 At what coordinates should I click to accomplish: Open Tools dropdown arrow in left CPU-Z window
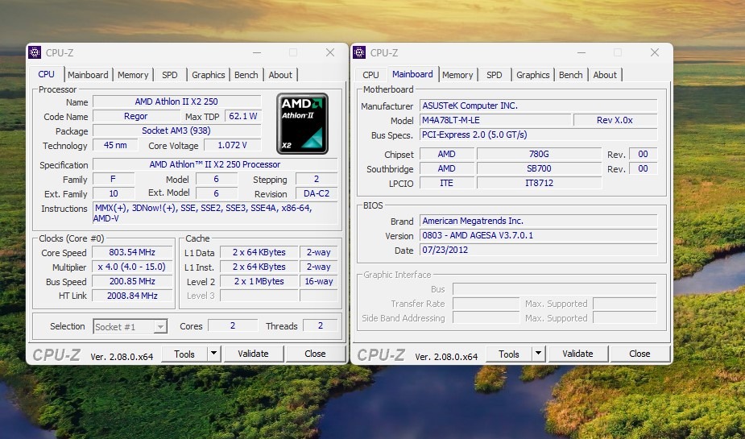[213, 354]
